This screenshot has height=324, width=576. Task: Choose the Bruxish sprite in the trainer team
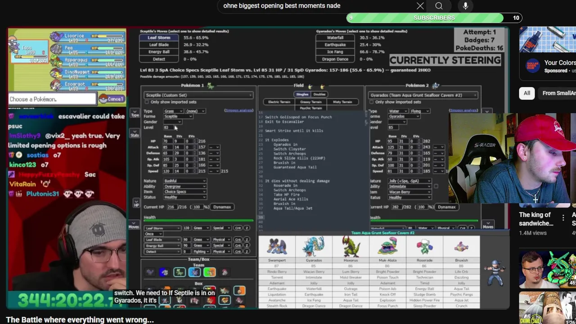pyautogui.click(x=461, y=247)
